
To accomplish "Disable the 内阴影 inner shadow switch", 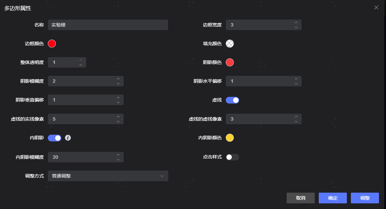I will tap(55, 138).
